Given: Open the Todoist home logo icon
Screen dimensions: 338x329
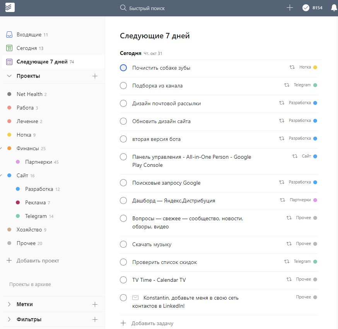Looking at the screenshot, I should tap(10, 7).
